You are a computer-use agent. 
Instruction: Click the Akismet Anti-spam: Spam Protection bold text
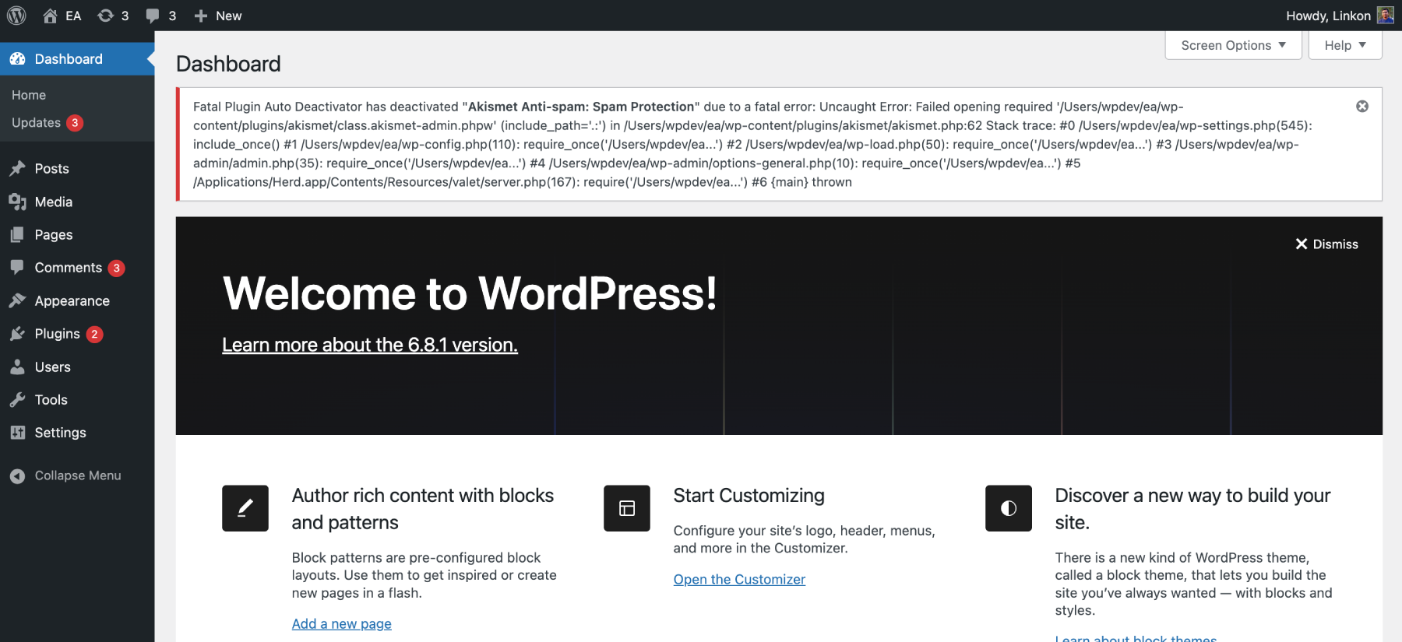click(x=581, y=107)
